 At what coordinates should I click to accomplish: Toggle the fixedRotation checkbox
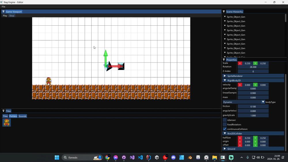coord(225,124)
